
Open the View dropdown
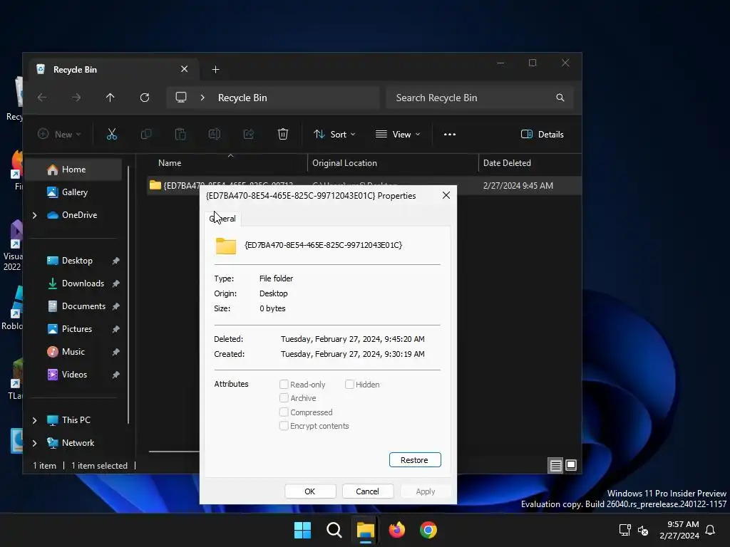point(398,135)
